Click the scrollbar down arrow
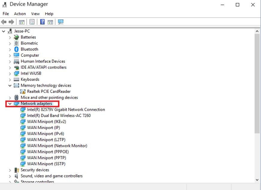Viewport: 261px width, 190px height. 257,180
